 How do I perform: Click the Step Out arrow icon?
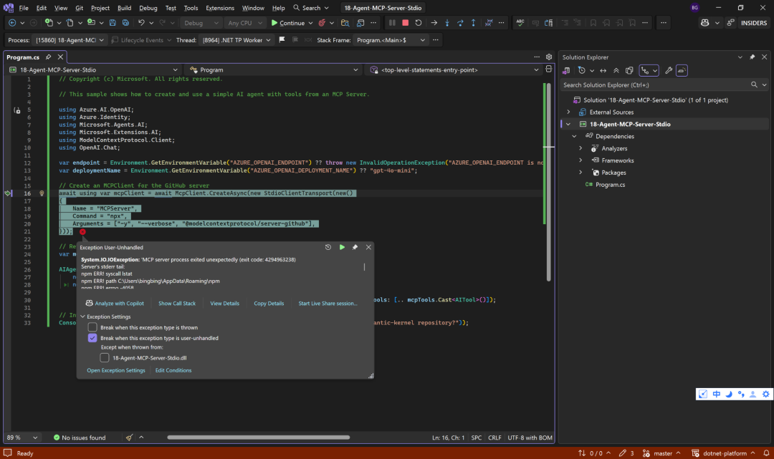click(x=474, y=23)
